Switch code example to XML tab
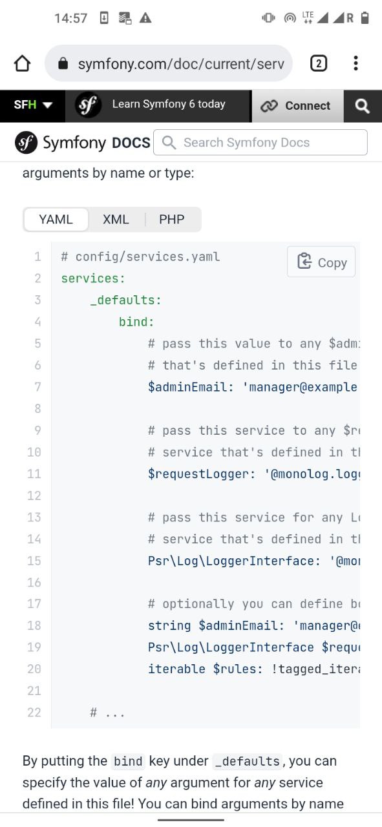The width and height of the screenshot is (382, 827). pos(116,220)
